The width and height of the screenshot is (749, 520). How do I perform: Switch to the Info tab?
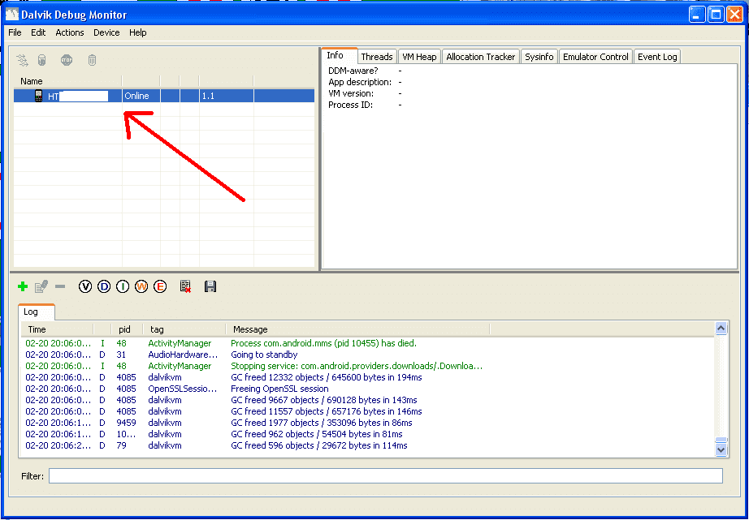coord(339,56)
